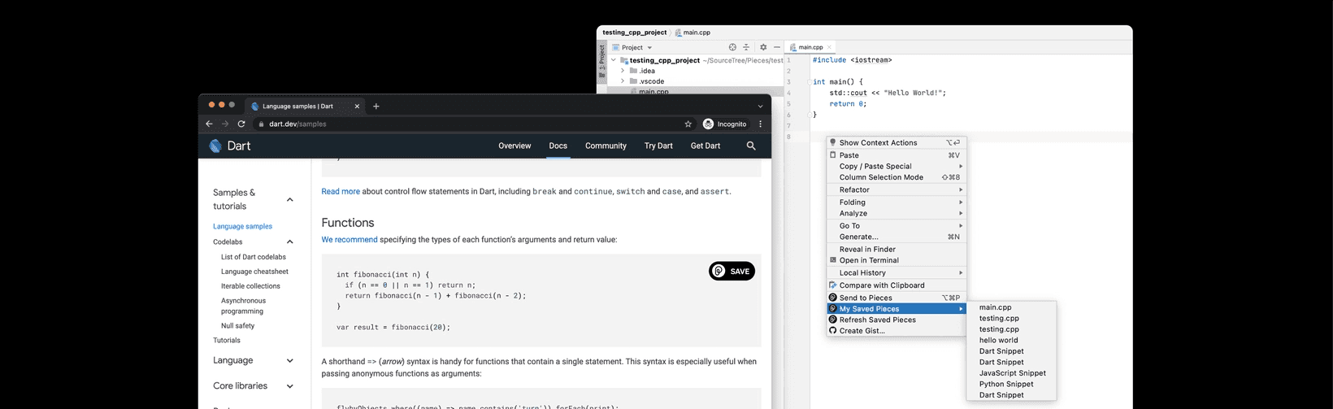This screenshot has height=409, width=1333.
Task: Collapse the Codelabs sidebar group
Action: (x=290, y=242)
